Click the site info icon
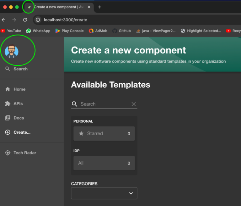This screenshot has width=241, height=206. (38, 20)
